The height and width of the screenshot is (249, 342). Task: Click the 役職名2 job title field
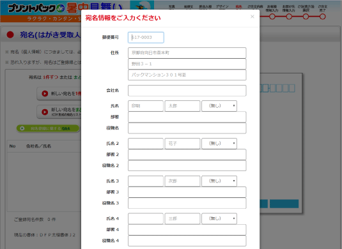187,165
